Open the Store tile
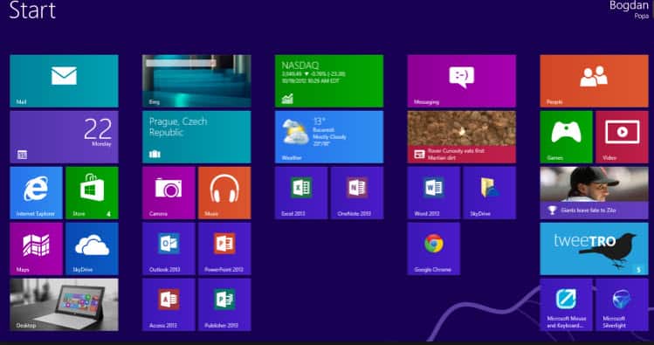This screenshot has width=654, height=345. pyautogui.click(x=92, y=193)
